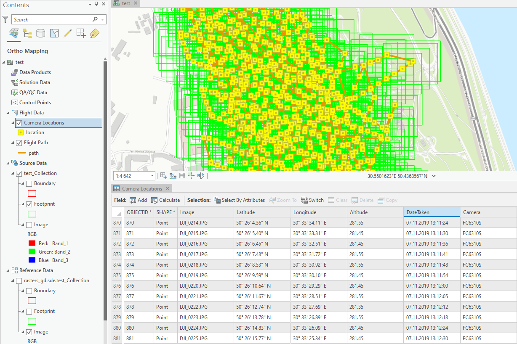Enable the Boundary layer under test_Collection
This screenshot has width=517, height=344.
[x=29, y=183]
